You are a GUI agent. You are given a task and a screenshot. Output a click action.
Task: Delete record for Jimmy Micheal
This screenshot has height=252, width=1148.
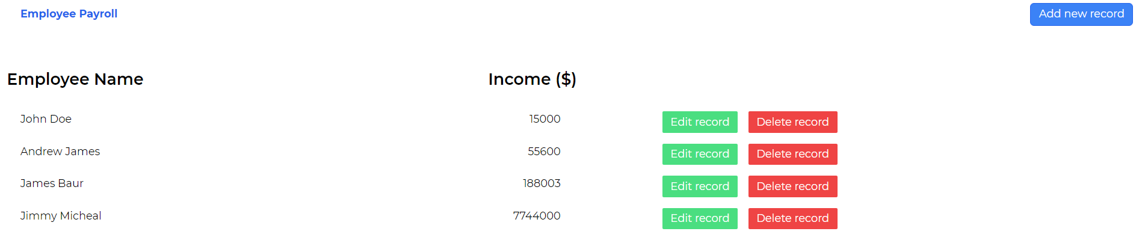tap(792, 218)
